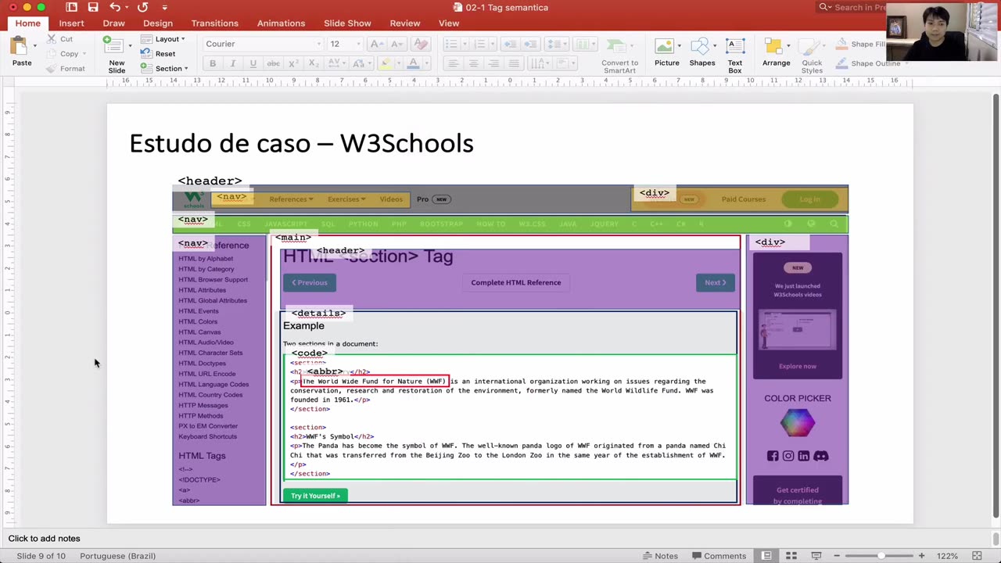Click the Shape Outline button
The image size is (1001, 563).
[868, 63]
